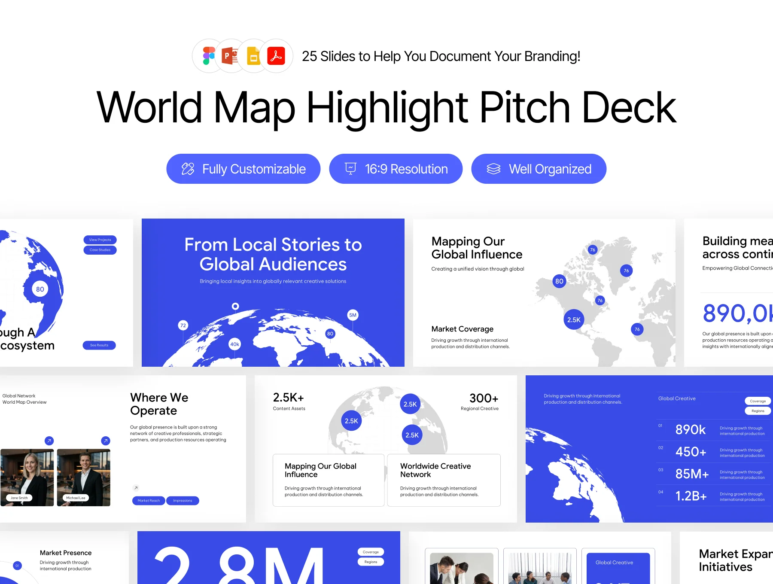The height and width of the screenshot is (584, 773).
Task: Click the "450+" statistic row
Action: tap(714, 452)
